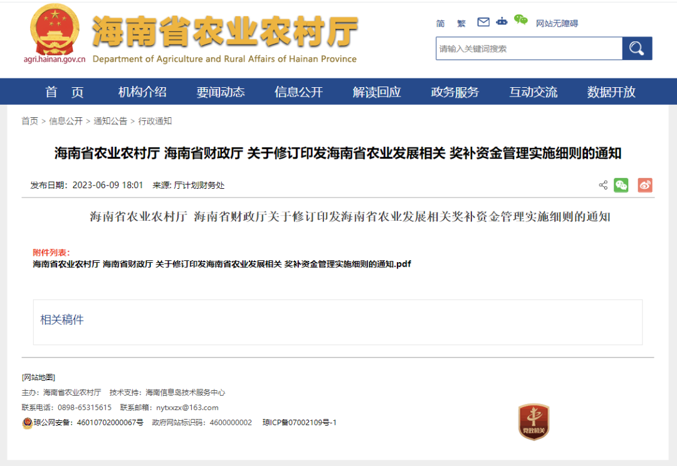Viewport: 677px width, 466px height.
Task: Click the 附件列表 label
Action: tap(51, 253)
